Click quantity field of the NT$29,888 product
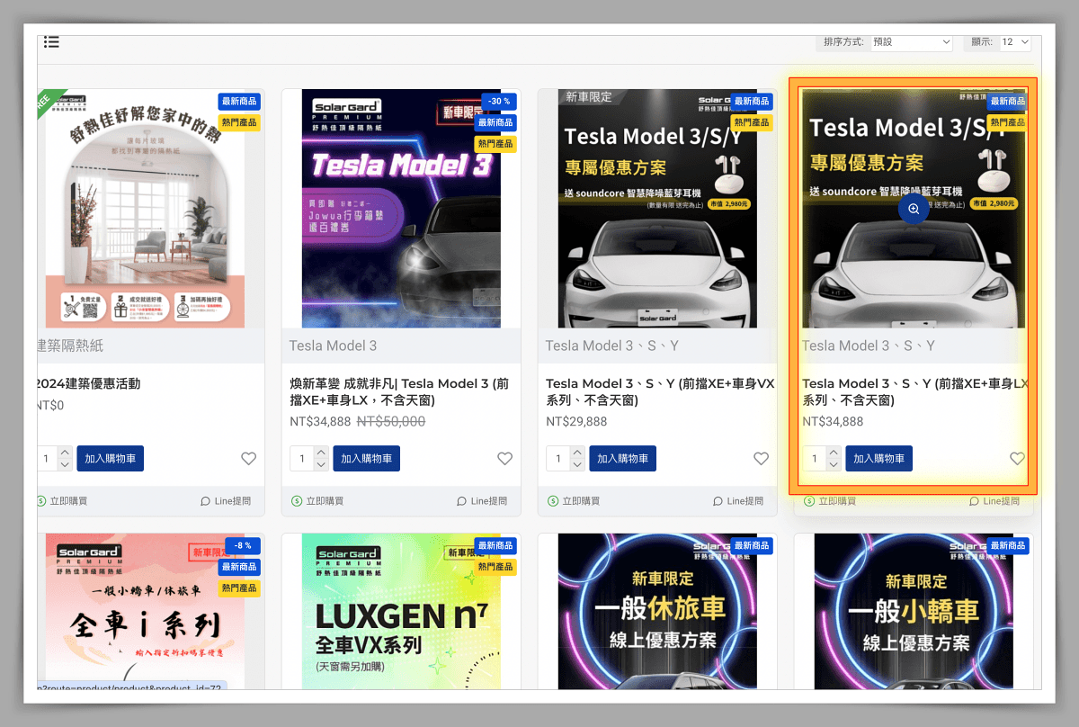Image resolution: width=1079 pixels, height=727 pixels. 557,458
